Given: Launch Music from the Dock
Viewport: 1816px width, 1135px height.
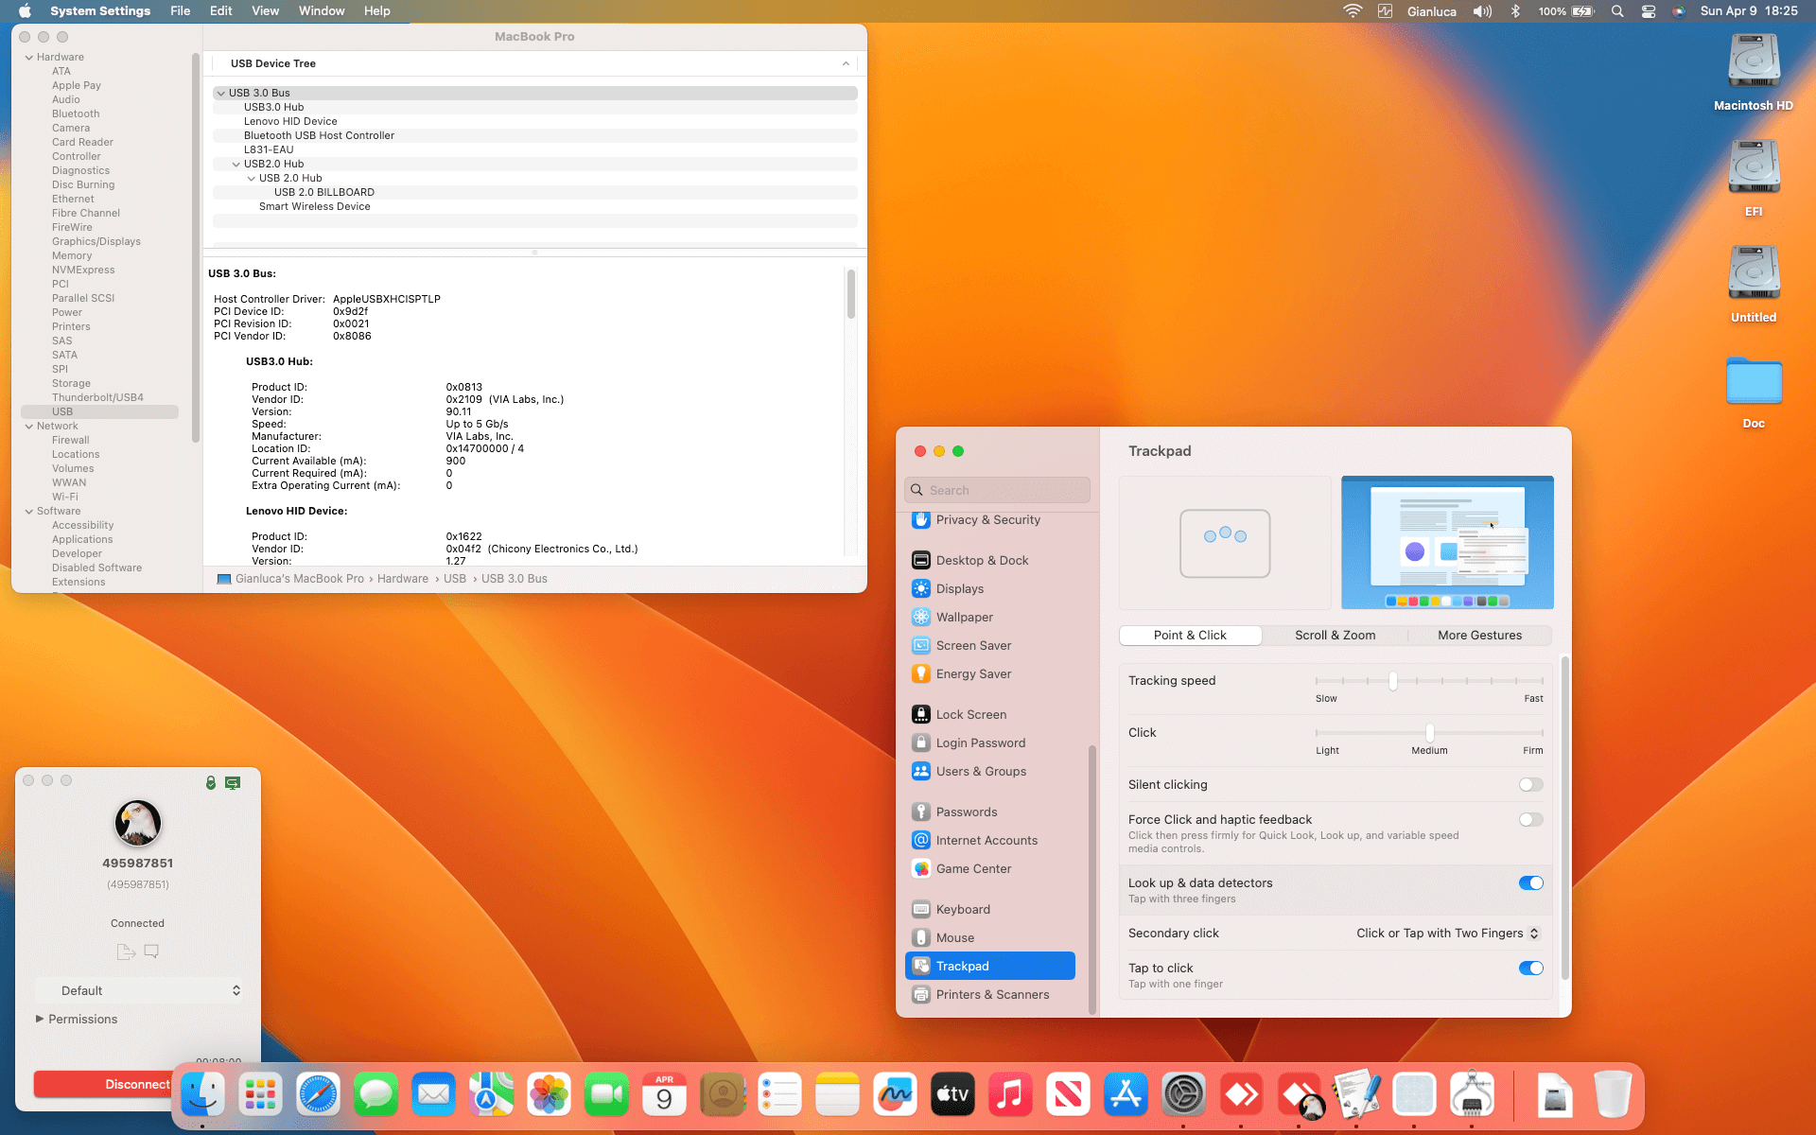Looking at the screenshot, I should click(x=1010, y=1094).
